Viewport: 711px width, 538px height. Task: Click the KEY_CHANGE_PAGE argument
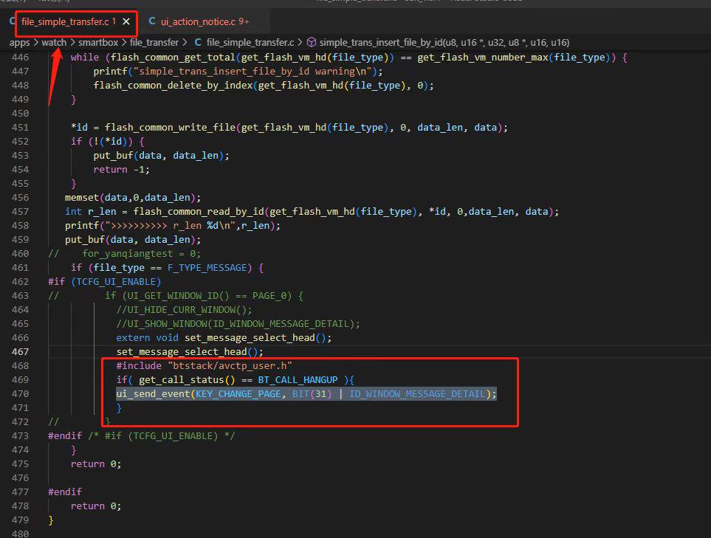[x=238, y=394]
